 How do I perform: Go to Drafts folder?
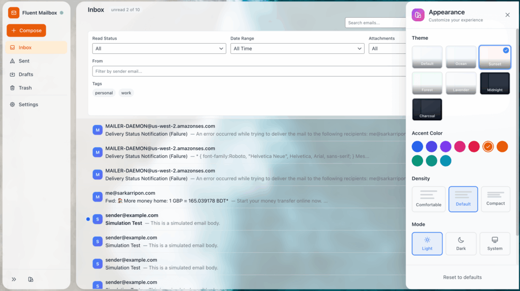tap(25, 75)
